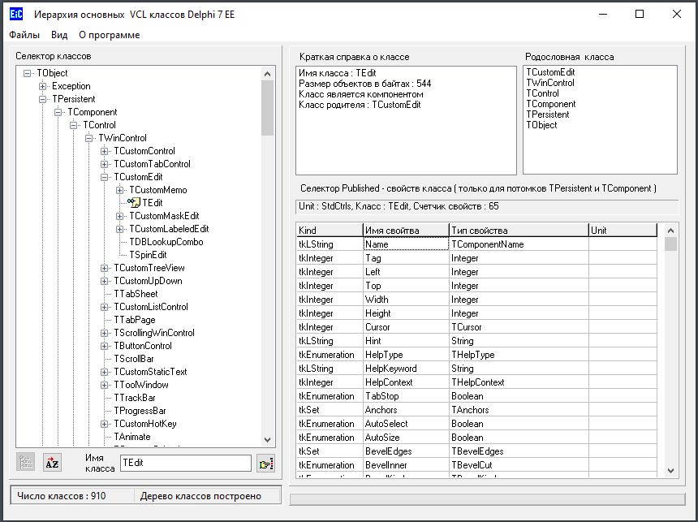Expand the Exception tree node
Screen dimensions: 698x522
[43, 86]
